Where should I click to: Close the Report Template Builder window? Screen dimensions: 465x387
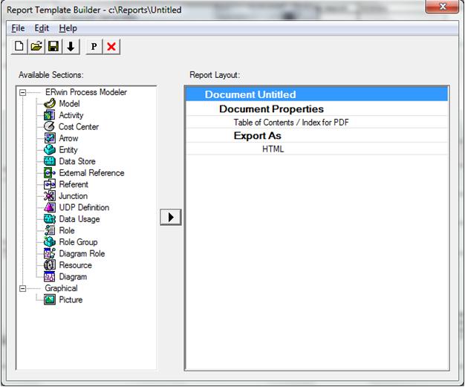442,7
